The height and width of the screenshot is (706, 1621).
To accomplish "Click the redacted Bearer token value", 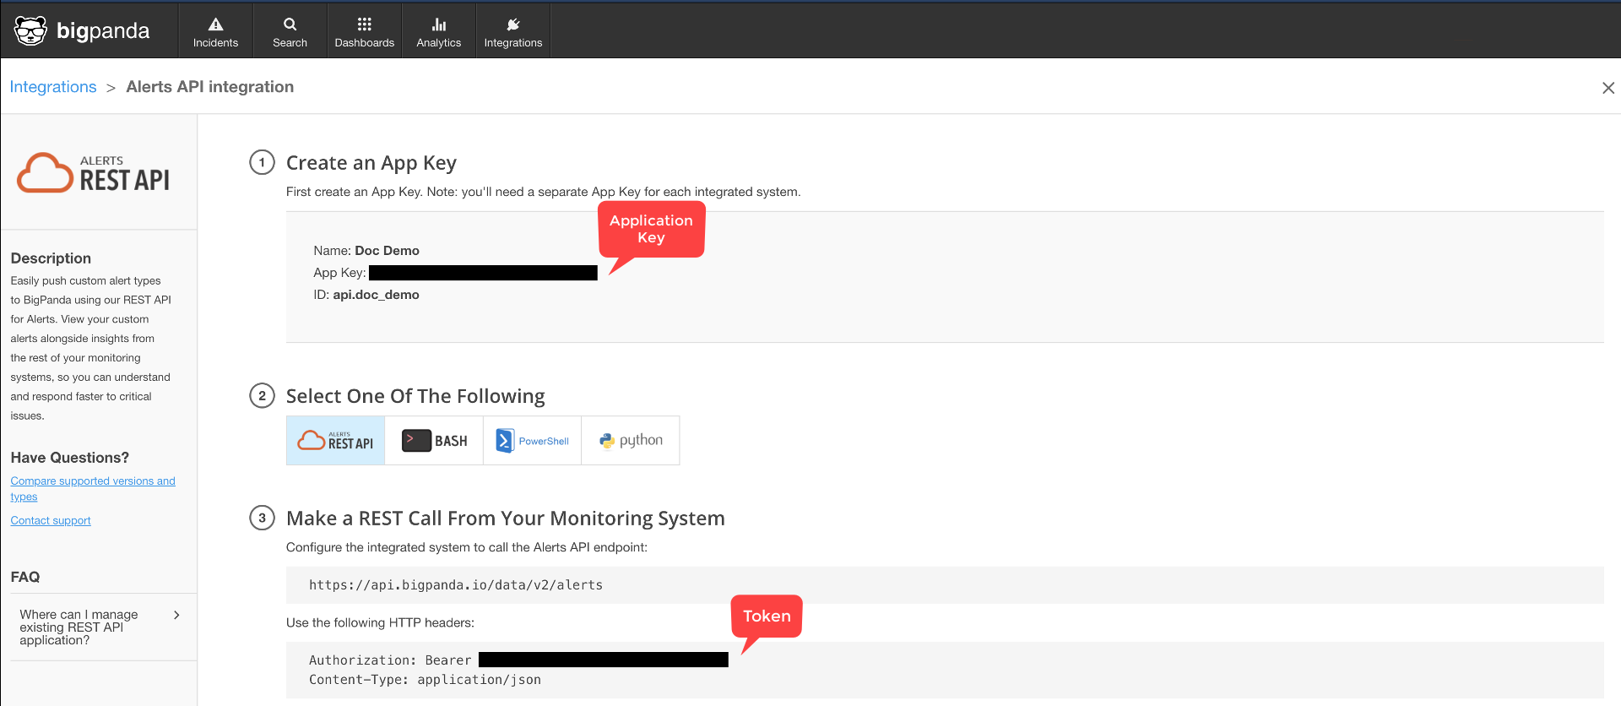I will pyautogui.click(x=603, y=660).
